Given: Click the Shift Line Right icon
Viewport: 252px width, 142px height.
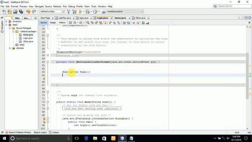Looking at the screenshot, I should [128, 23].
